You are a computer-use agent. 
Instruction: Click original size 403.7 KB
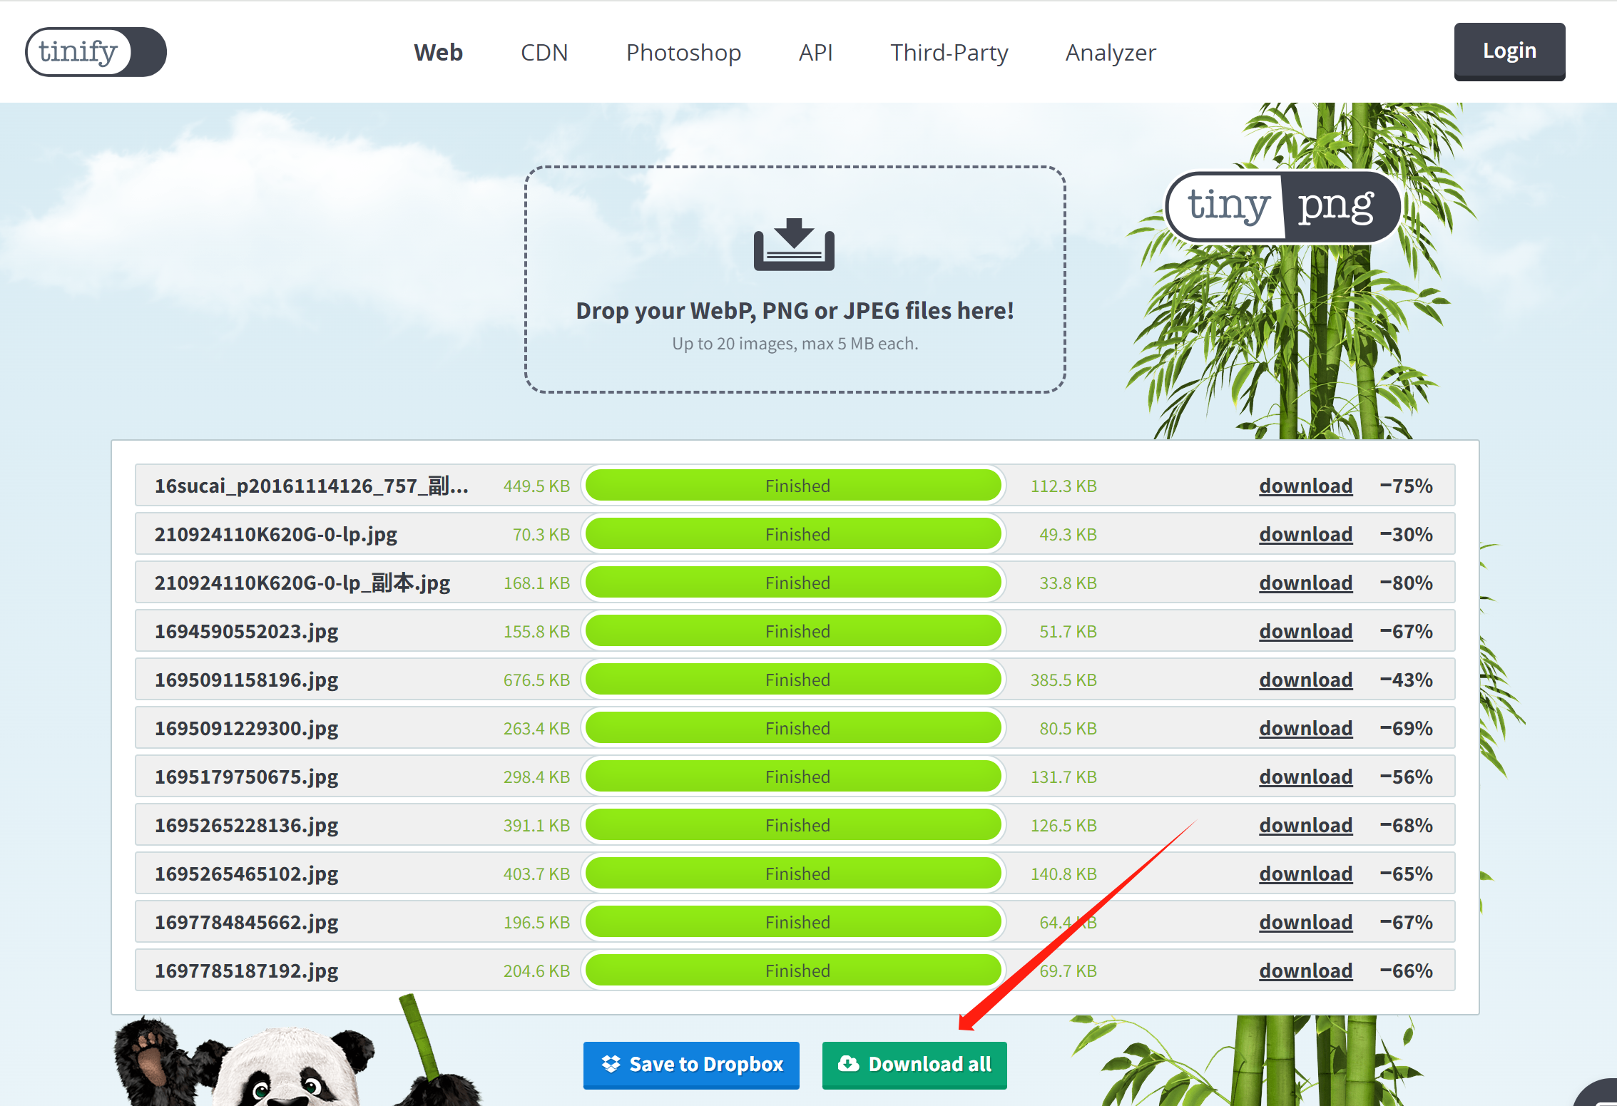click(536, 874)
